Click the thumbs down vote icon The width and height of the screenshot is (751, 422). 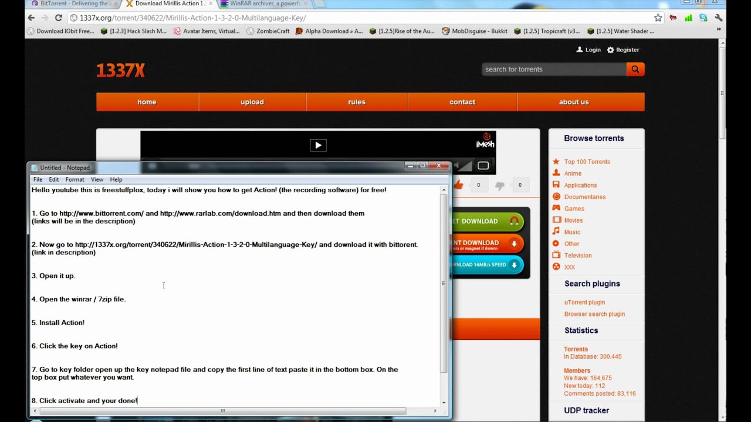(x=500, y=185)
